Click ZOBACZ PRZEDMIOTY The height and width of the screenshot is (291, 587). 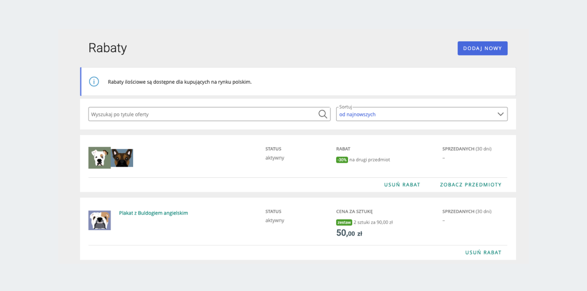coord(471,185)
